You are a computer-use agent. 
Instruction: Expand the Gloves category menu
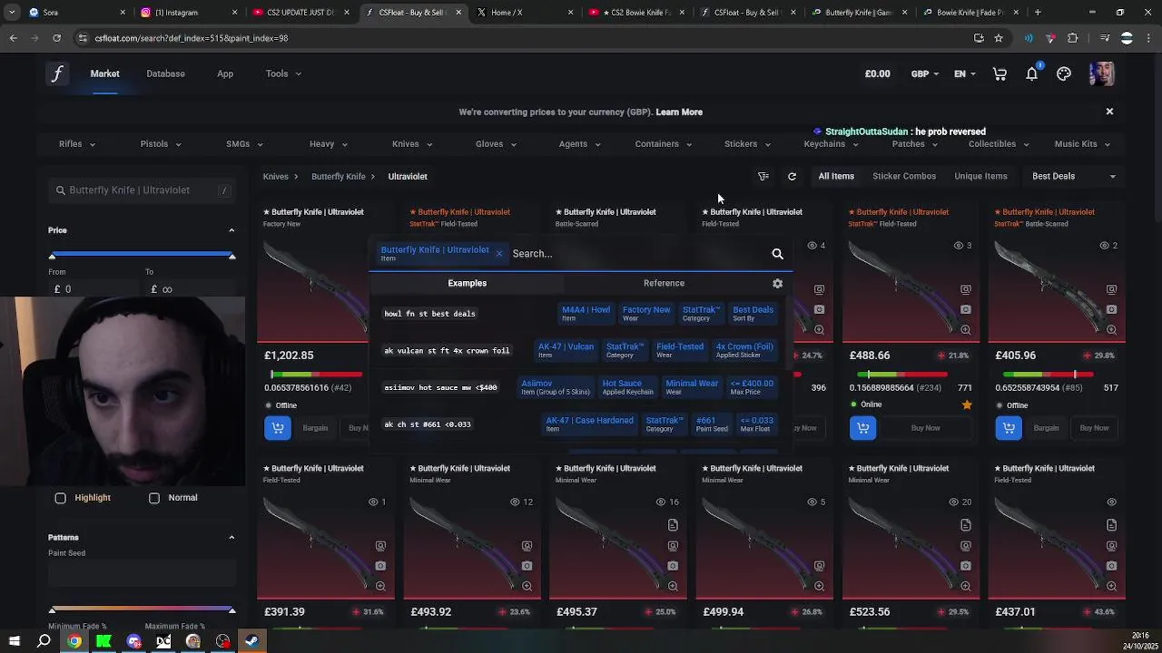pyautogui.click(x=496, y=144)
